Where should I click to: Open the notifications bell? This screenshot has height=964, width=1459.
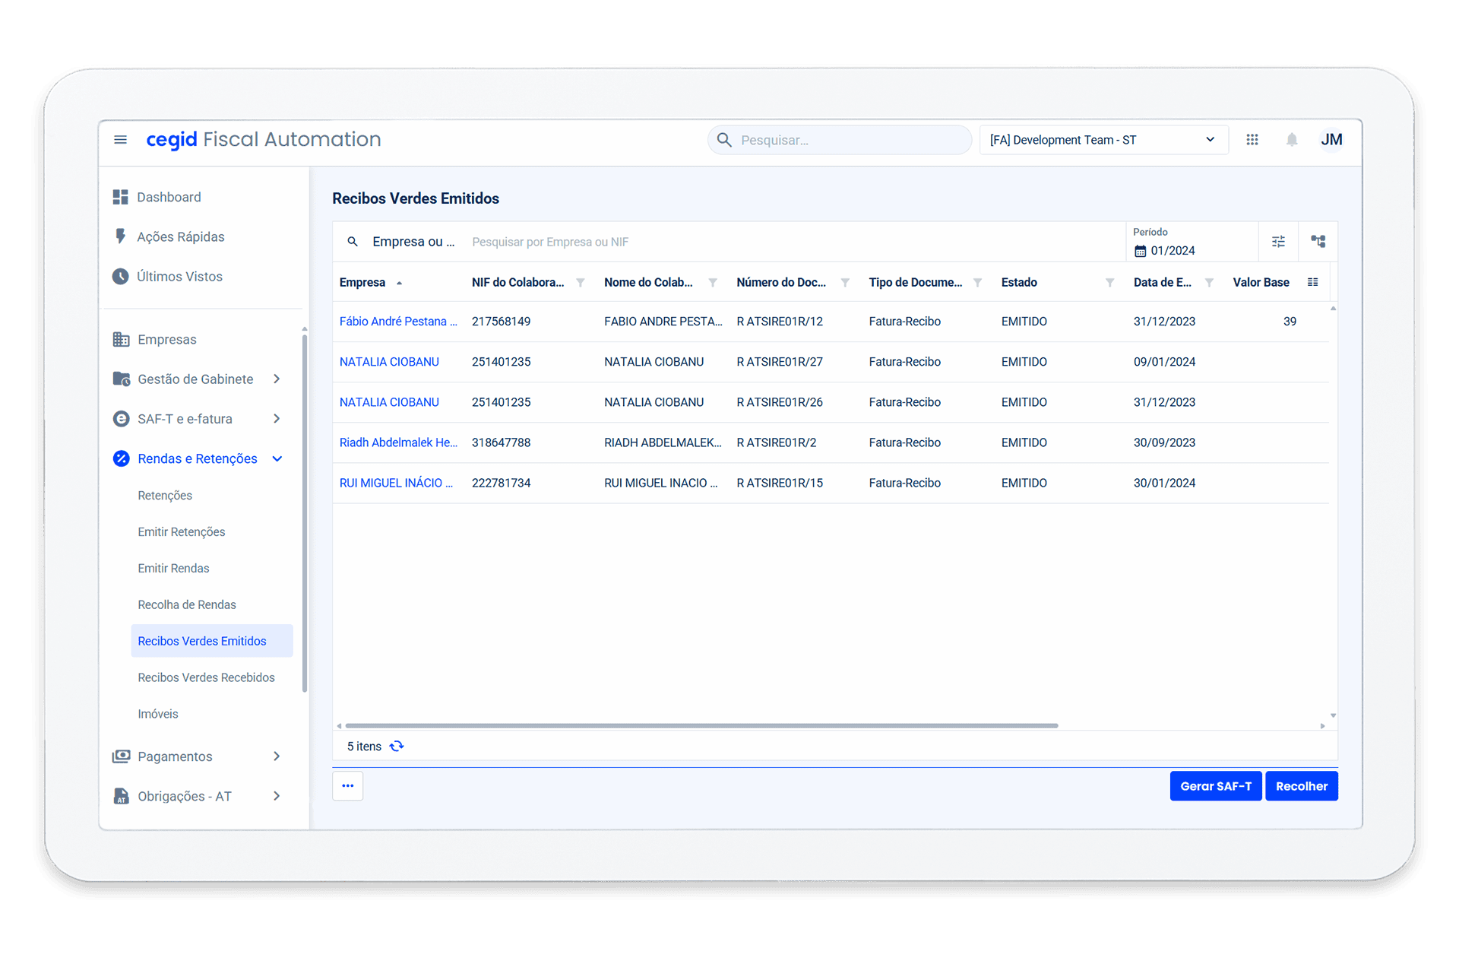click(1292, 140)
